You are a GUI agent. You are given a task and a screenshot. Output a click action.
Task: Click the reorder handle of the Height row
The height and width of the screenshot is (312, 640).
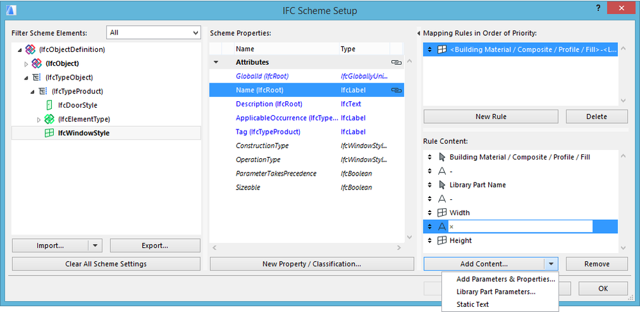coord(429,240)
